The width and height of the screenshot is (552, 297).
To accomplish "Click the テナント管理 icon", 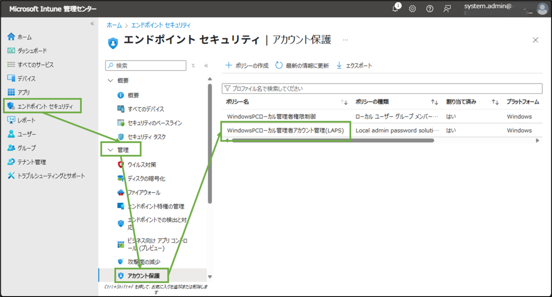I will click(11, 162).
